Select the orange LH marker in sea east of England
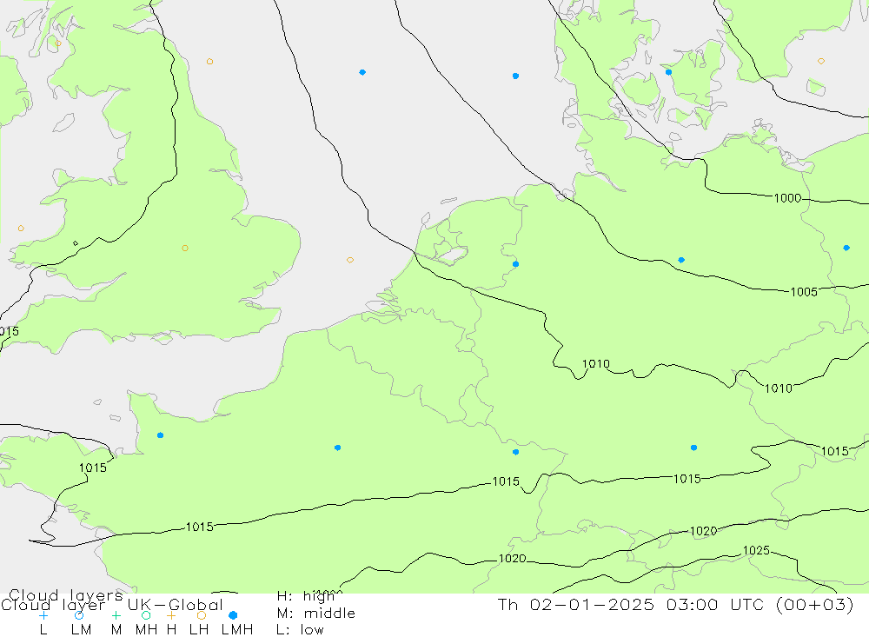Viewport: 869px width, 637px height. coord(350,260)
